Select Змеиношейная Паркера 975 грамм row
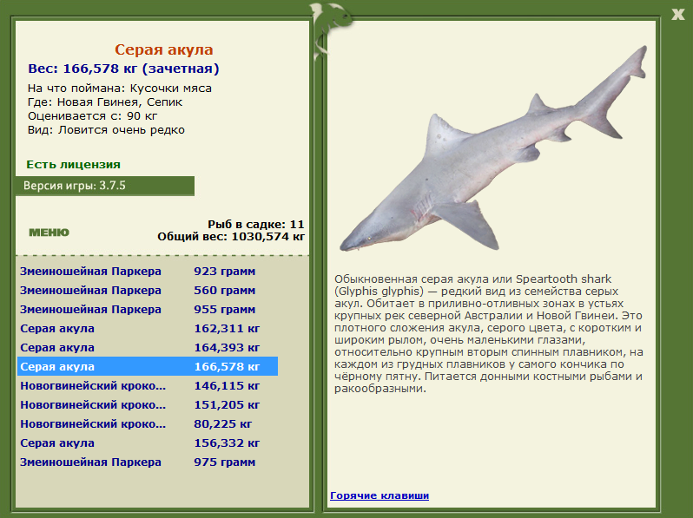This screenshot has width=693, height=518. click(148, 462)
